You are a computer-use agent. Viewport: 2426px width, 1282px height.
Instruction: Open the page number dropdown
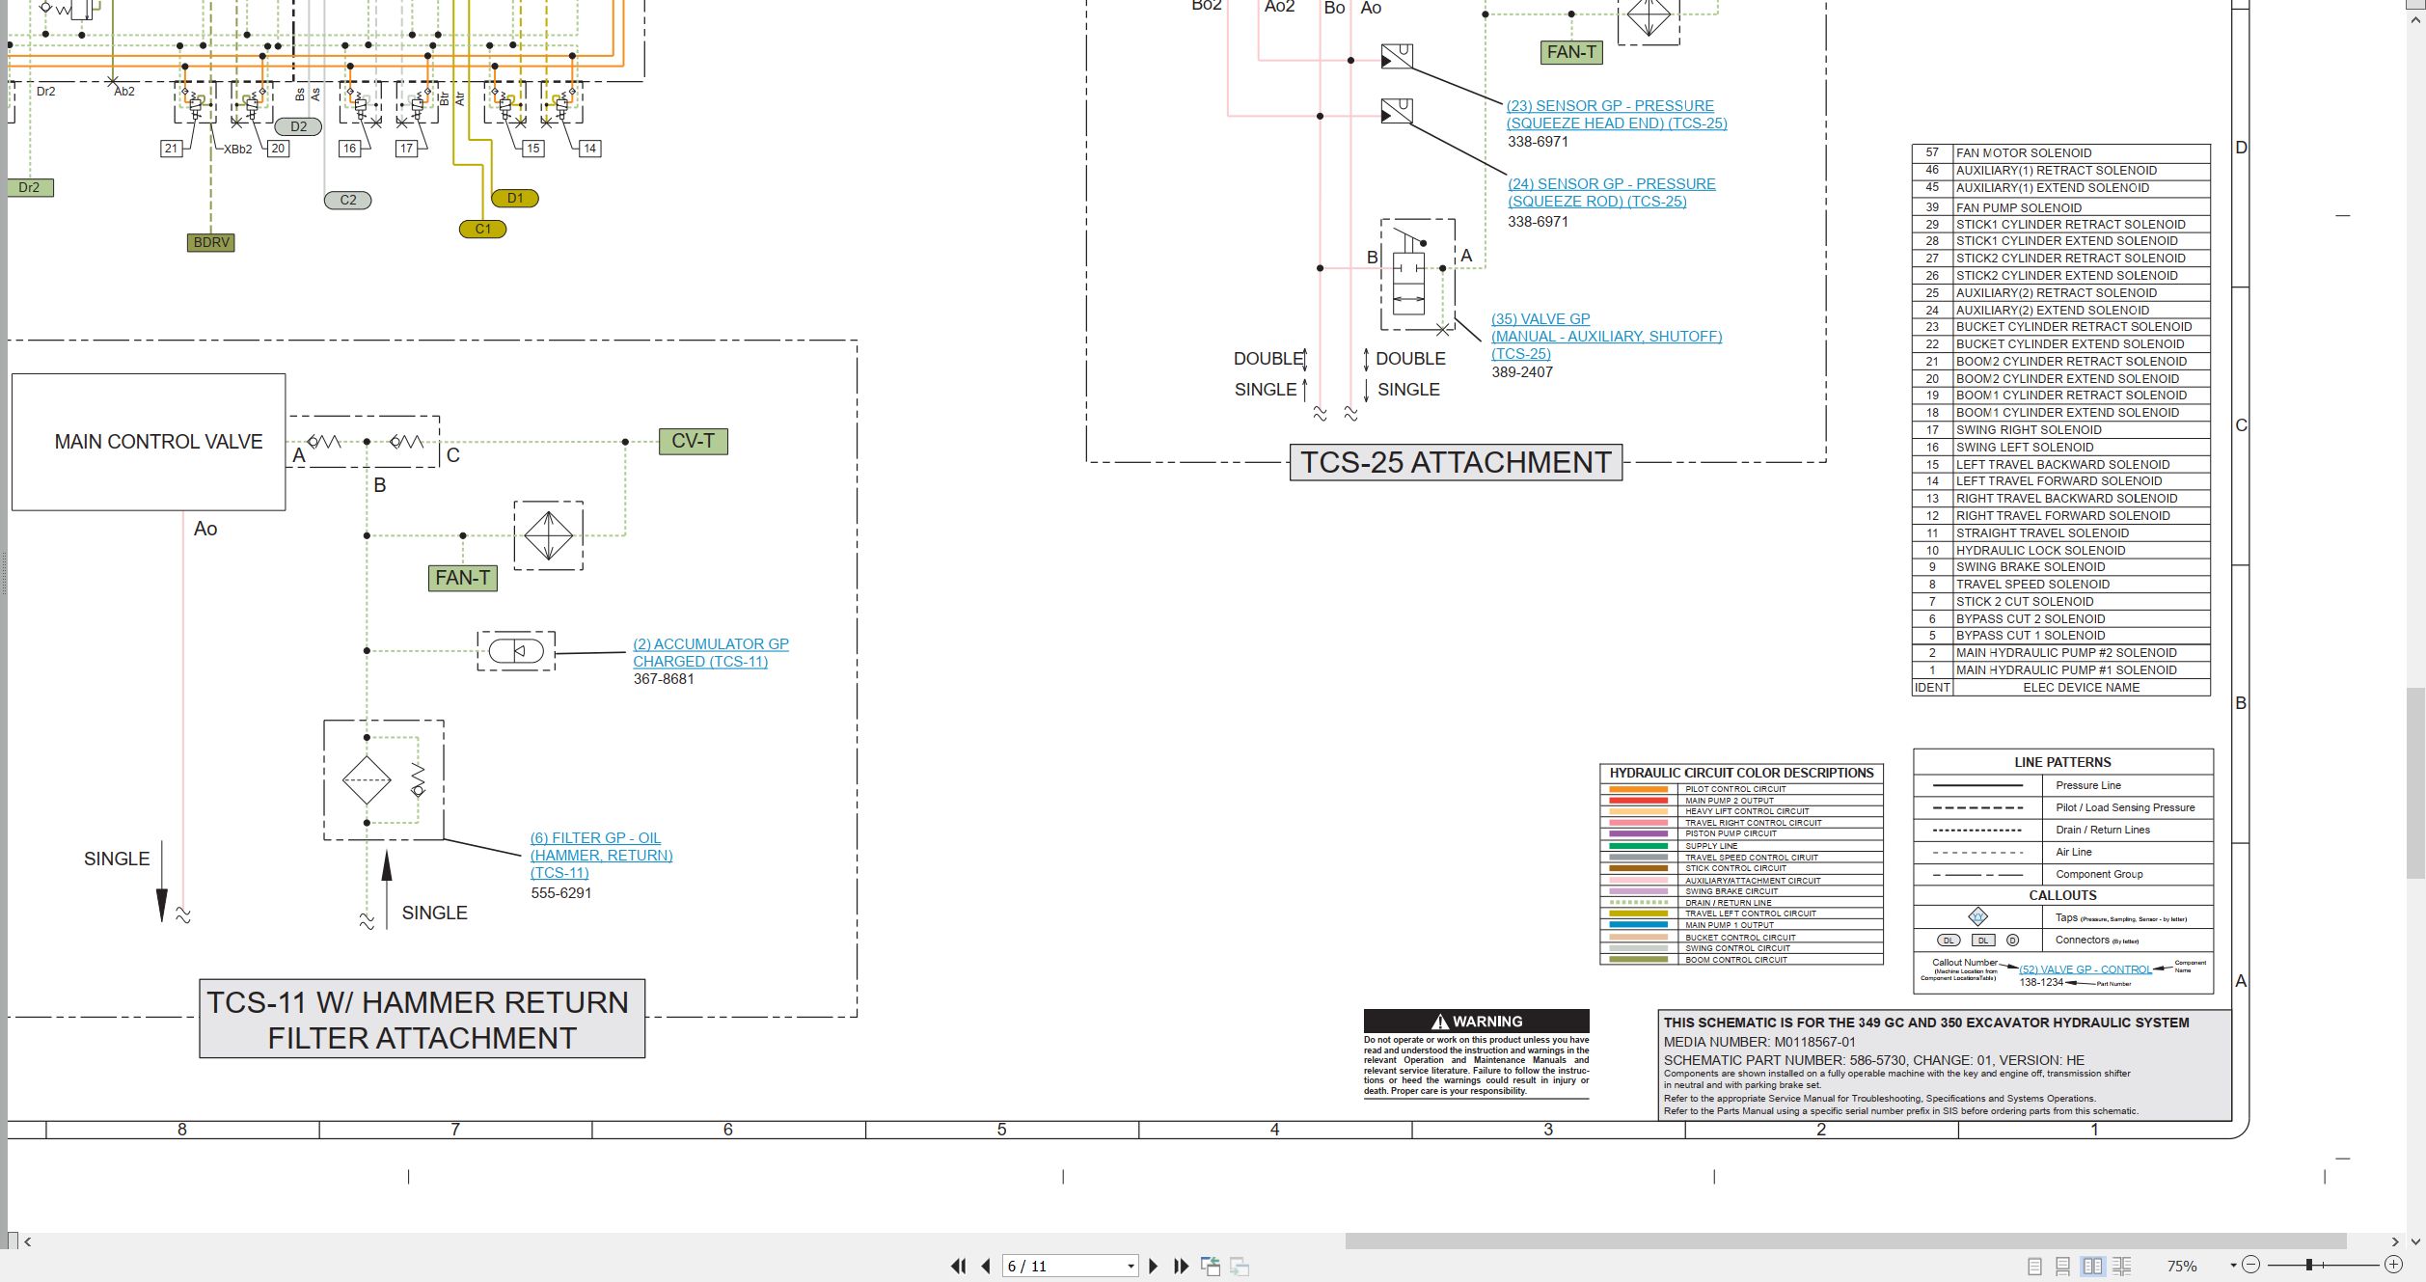(x=1131, y=1267)
